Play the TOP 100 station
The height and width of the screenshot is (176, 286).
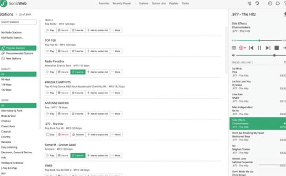(x=51, y=51)
